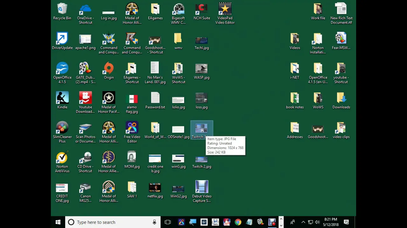Open the CD Drive - Shortcut icon
Viewport: 407px width, 228px height.
[x=85, y=162]
